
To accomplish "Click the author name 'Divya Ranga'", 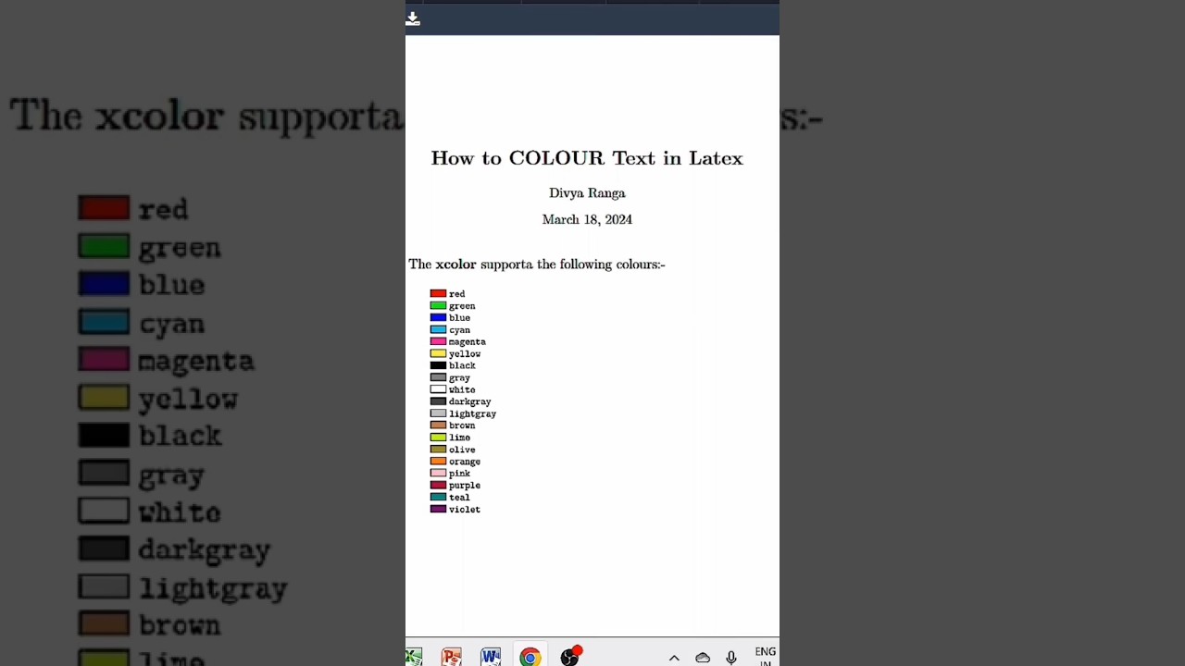I will click(x=587, y=193).
